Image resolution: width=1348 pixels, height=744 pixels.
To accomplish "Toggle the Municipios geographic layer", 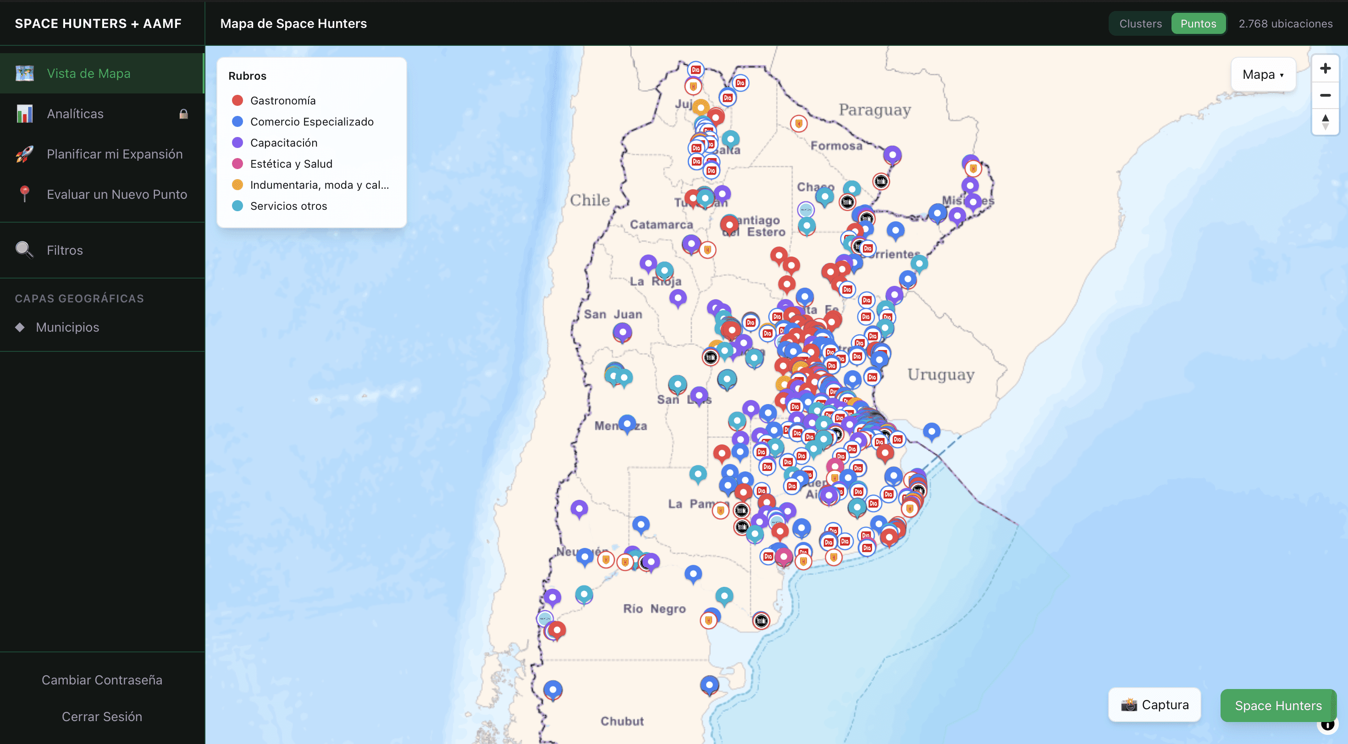I will [x=67, y=327].
